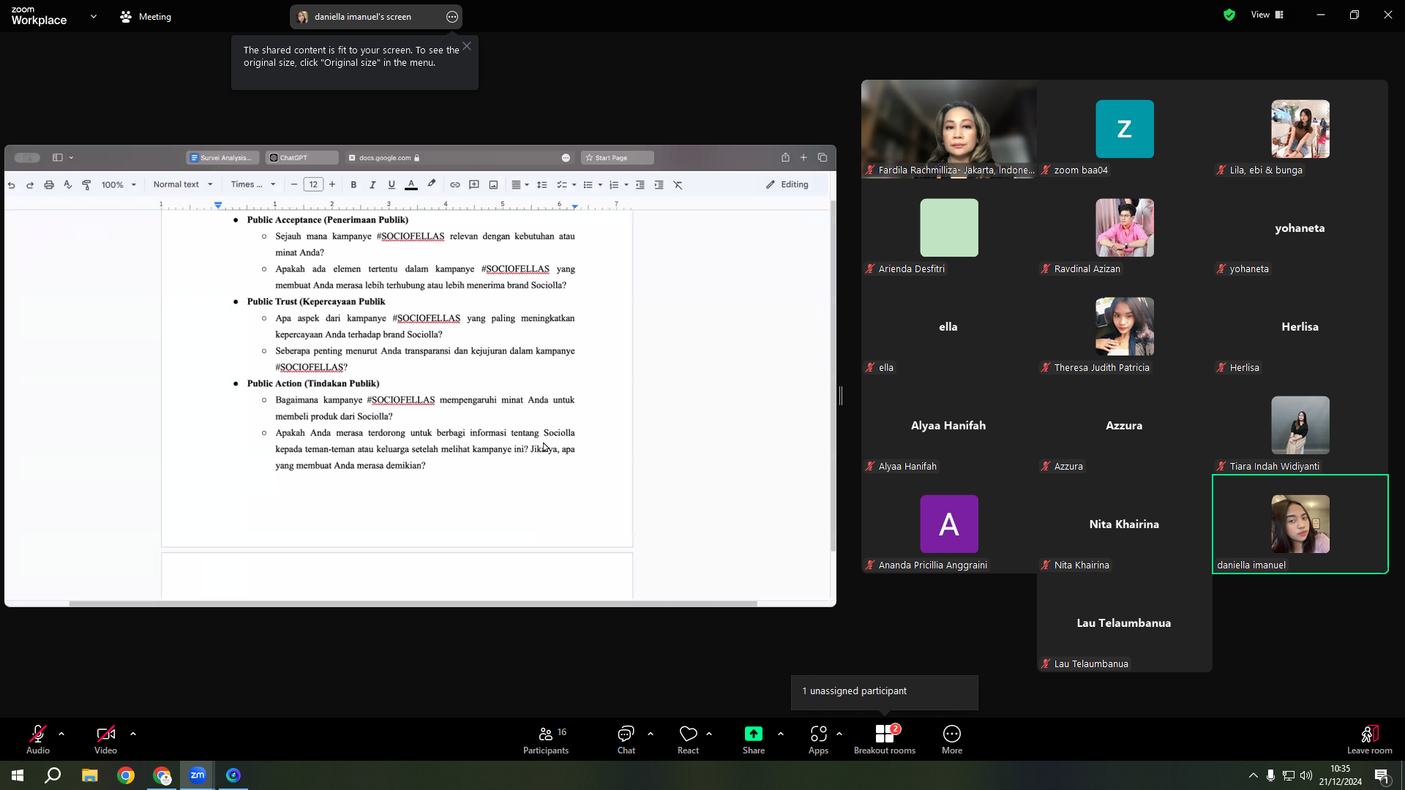Open the Participants panel
The width and height of the screenshot is (1405, 790).
click(x=546, y=739)
